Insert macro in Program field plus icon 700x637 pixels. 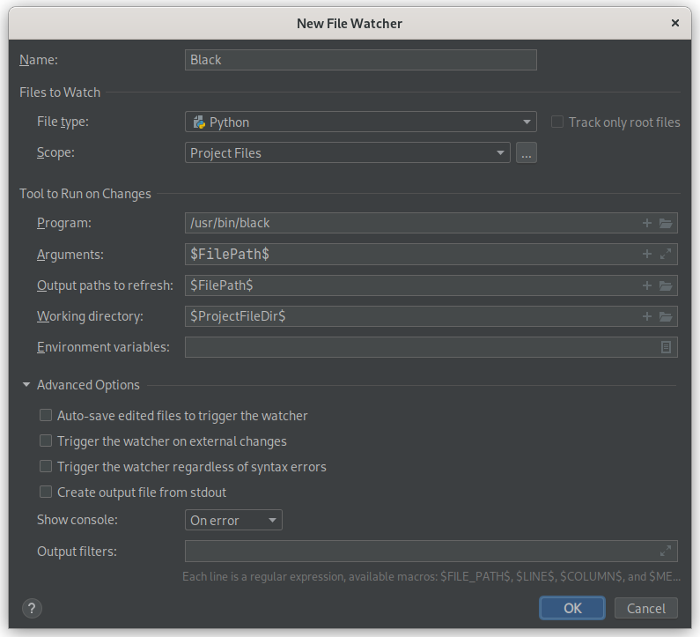point(647,223)
